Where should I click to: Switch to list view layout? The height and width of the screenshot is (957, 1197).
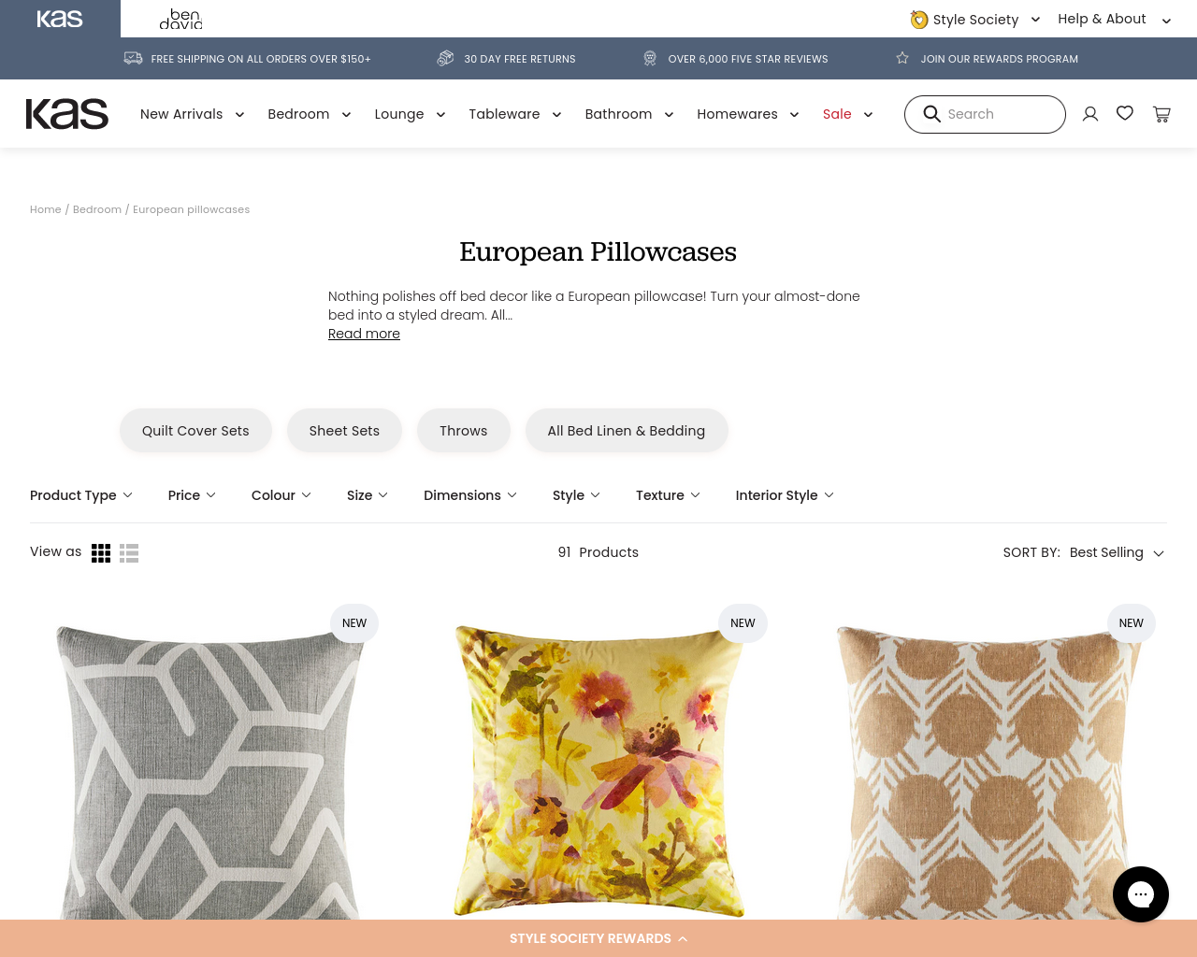[x=129, y=553]
